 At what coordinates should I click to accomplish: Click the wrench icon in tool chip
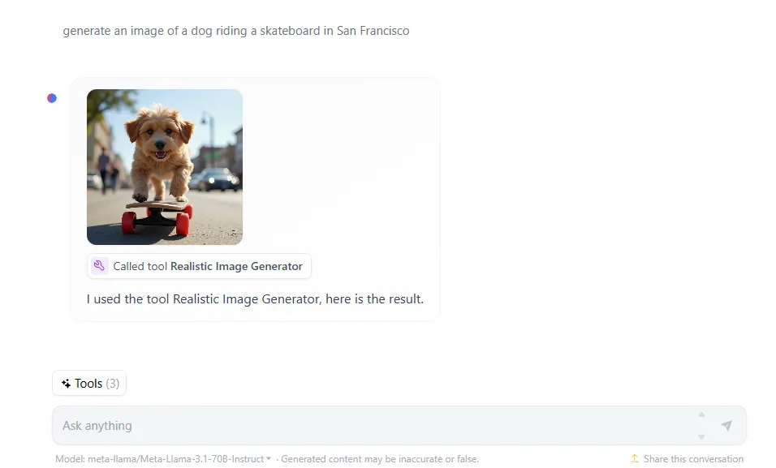[x=100, y=266]
